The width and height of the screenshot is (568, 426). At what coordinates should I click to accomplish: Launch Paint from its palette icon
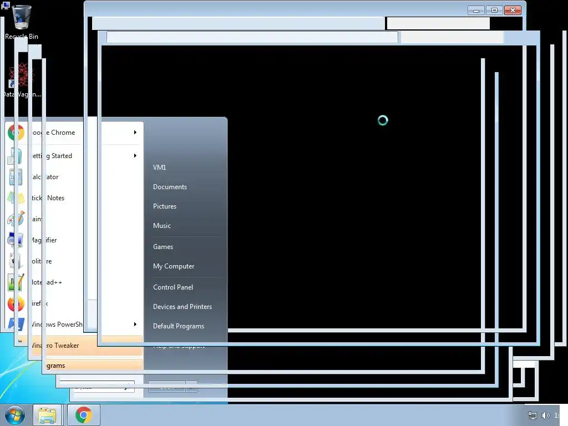(16, 219)
